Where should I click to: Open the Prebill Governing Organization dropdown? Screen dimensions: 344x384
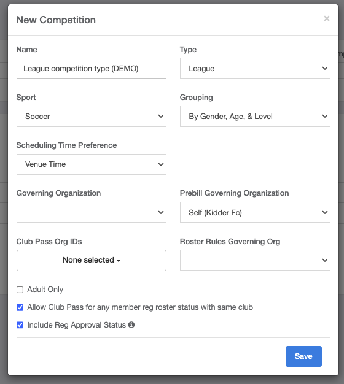(255, 212)
